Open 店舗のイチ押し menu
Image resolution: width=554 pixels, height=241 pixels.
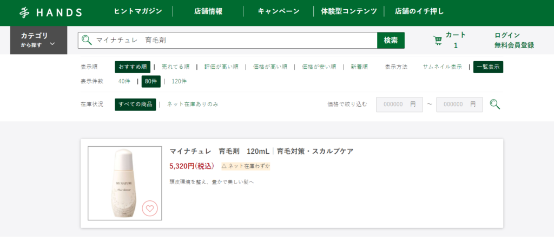pos(419,11)
